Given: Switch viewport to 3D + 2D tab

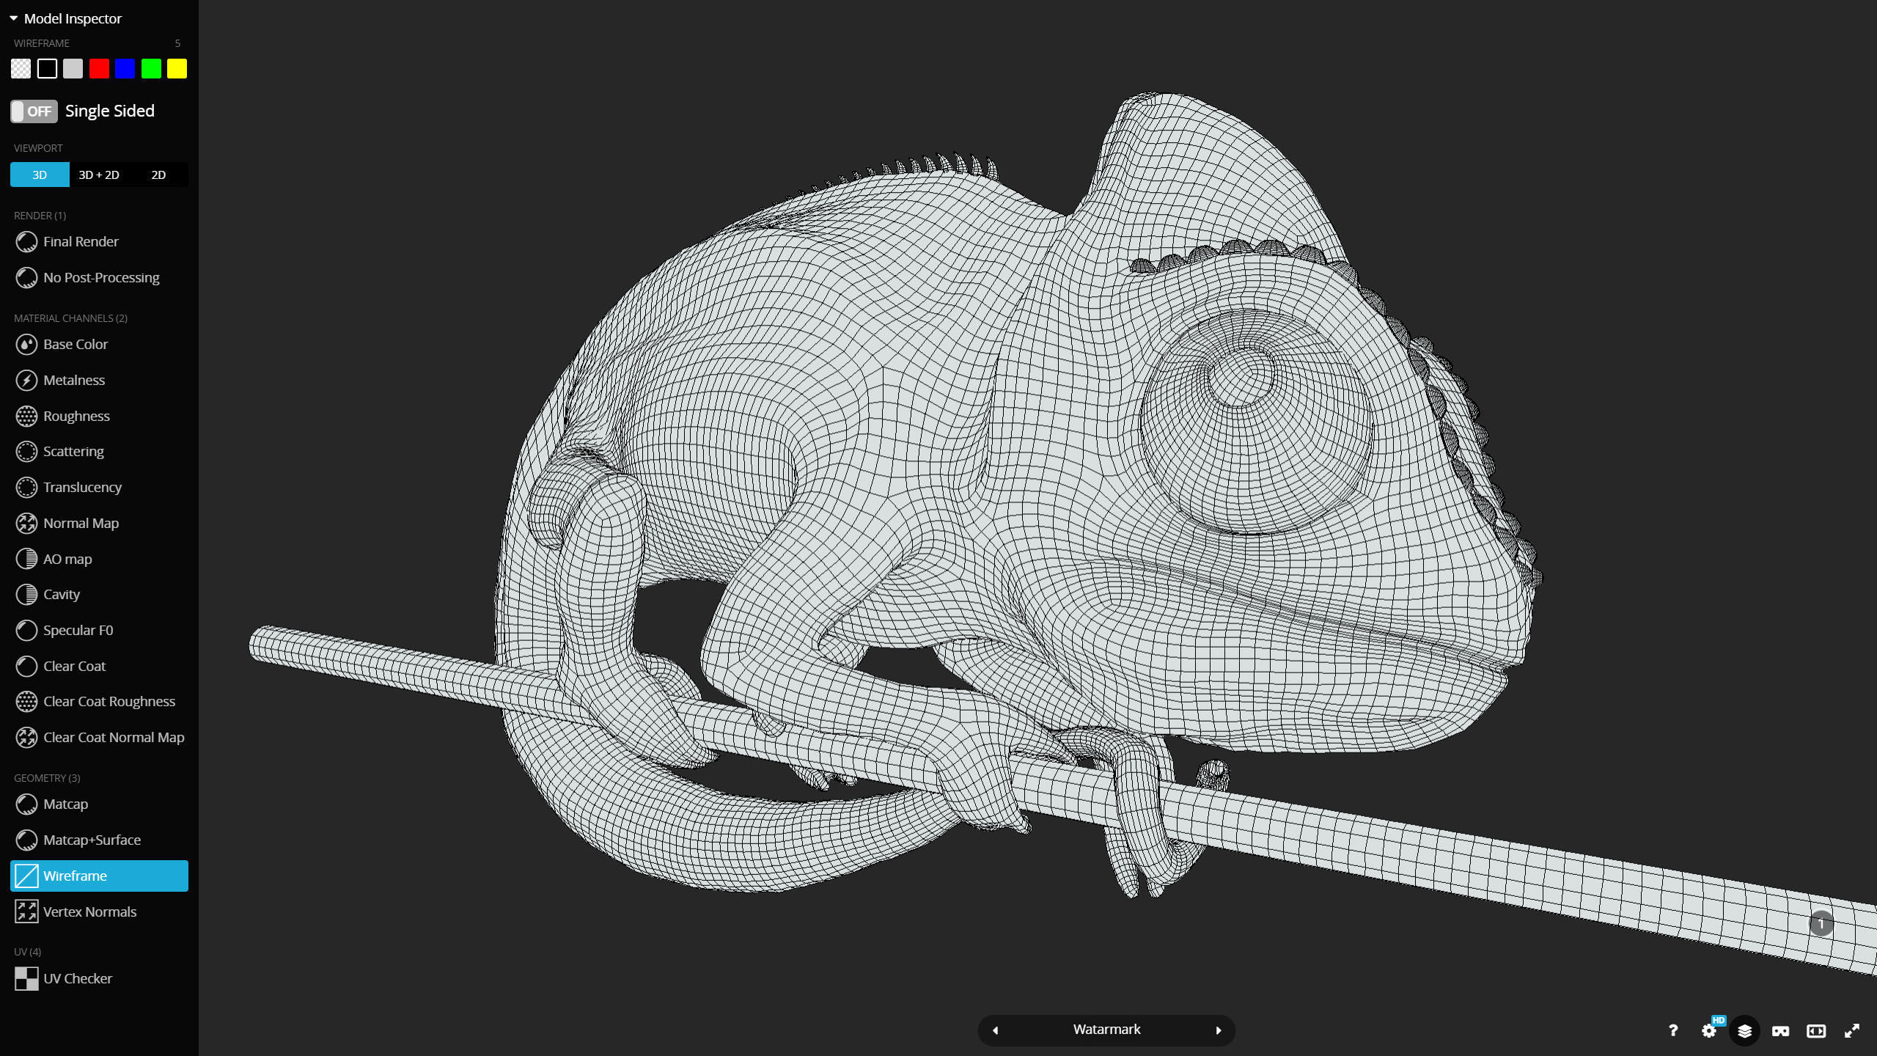Looking at the screenshot, I should click(x=99, y=175).
